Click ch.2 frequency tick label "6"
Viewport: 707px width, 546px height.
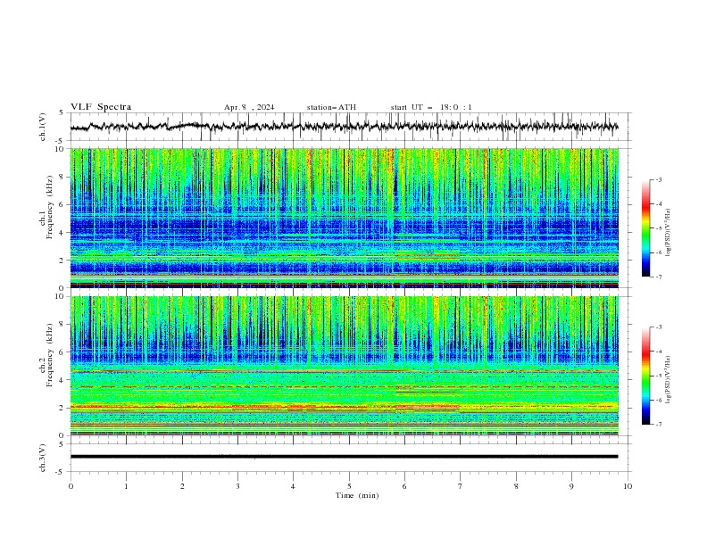[x=62, y=352]
